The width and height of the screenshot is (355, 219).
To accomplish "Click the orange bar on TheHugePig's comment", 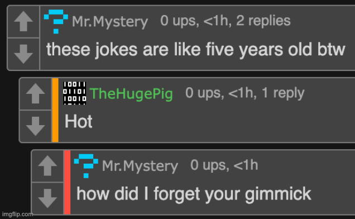I will point(55,110).
